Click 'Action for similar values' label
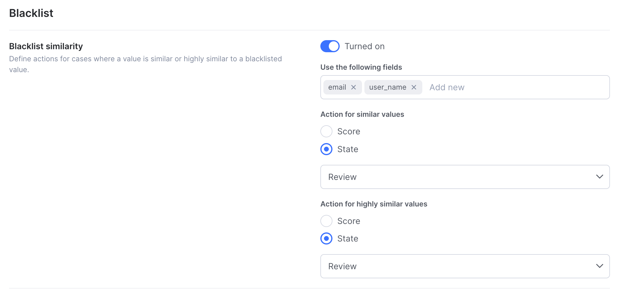Screen dimensions: 619x294 click(362, 114)
